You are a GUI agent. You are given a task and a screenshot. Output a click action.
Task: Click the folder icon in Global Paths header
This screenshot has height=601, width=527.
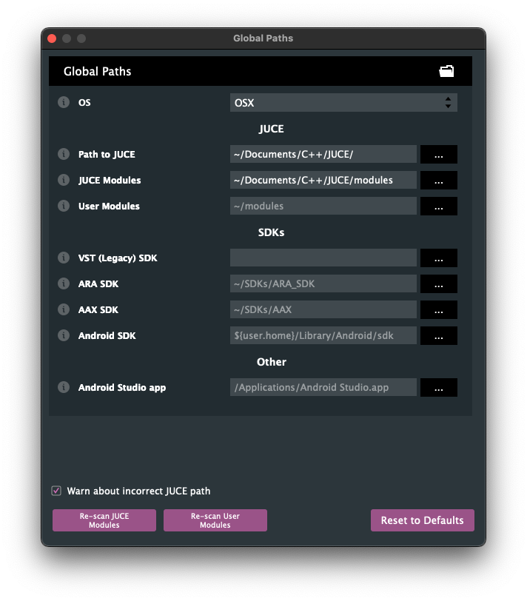click(446, 71)
